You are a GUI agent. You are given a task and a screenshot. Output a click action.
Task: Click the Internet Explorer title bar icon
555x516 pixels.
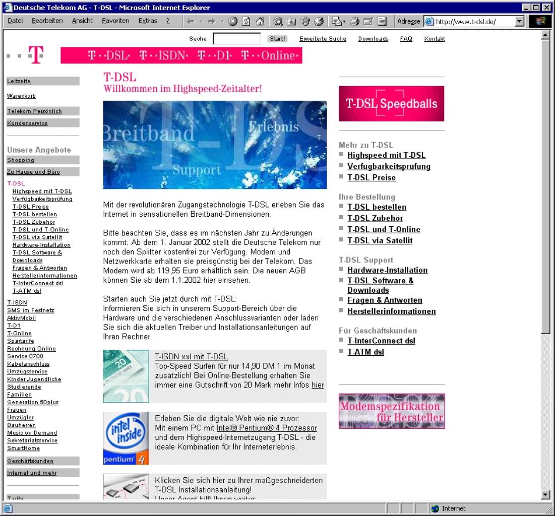(8, 8)
